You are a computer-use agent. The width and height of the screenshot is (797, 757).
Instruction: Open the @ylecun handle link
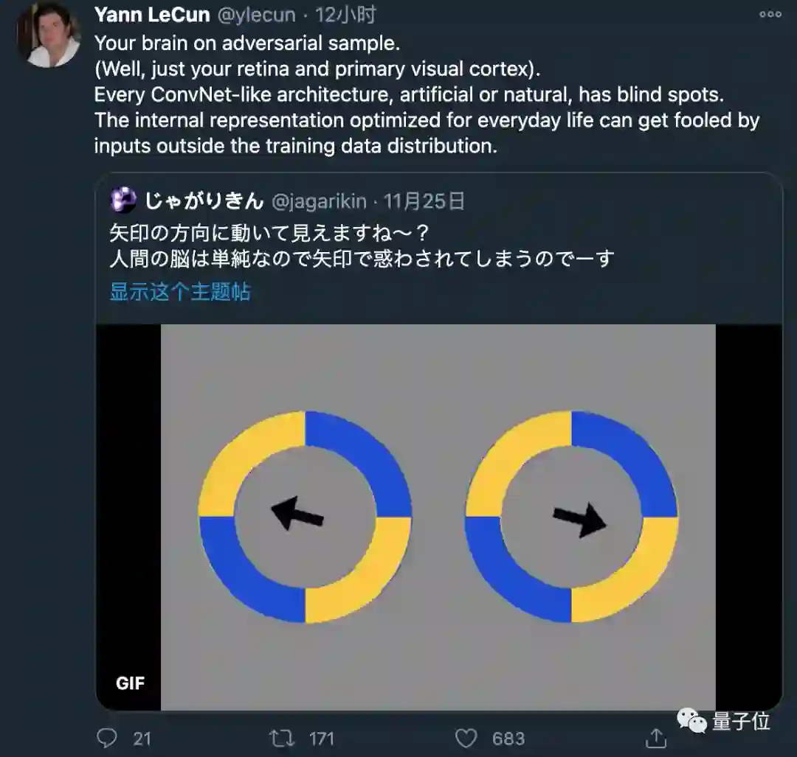(257, 15)
